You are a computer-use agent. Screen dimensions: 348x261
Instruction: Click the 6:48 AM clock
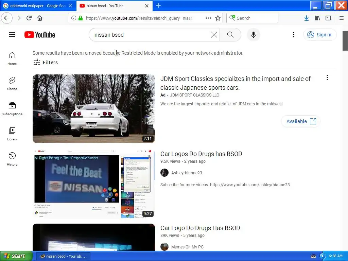pos(335,256)
